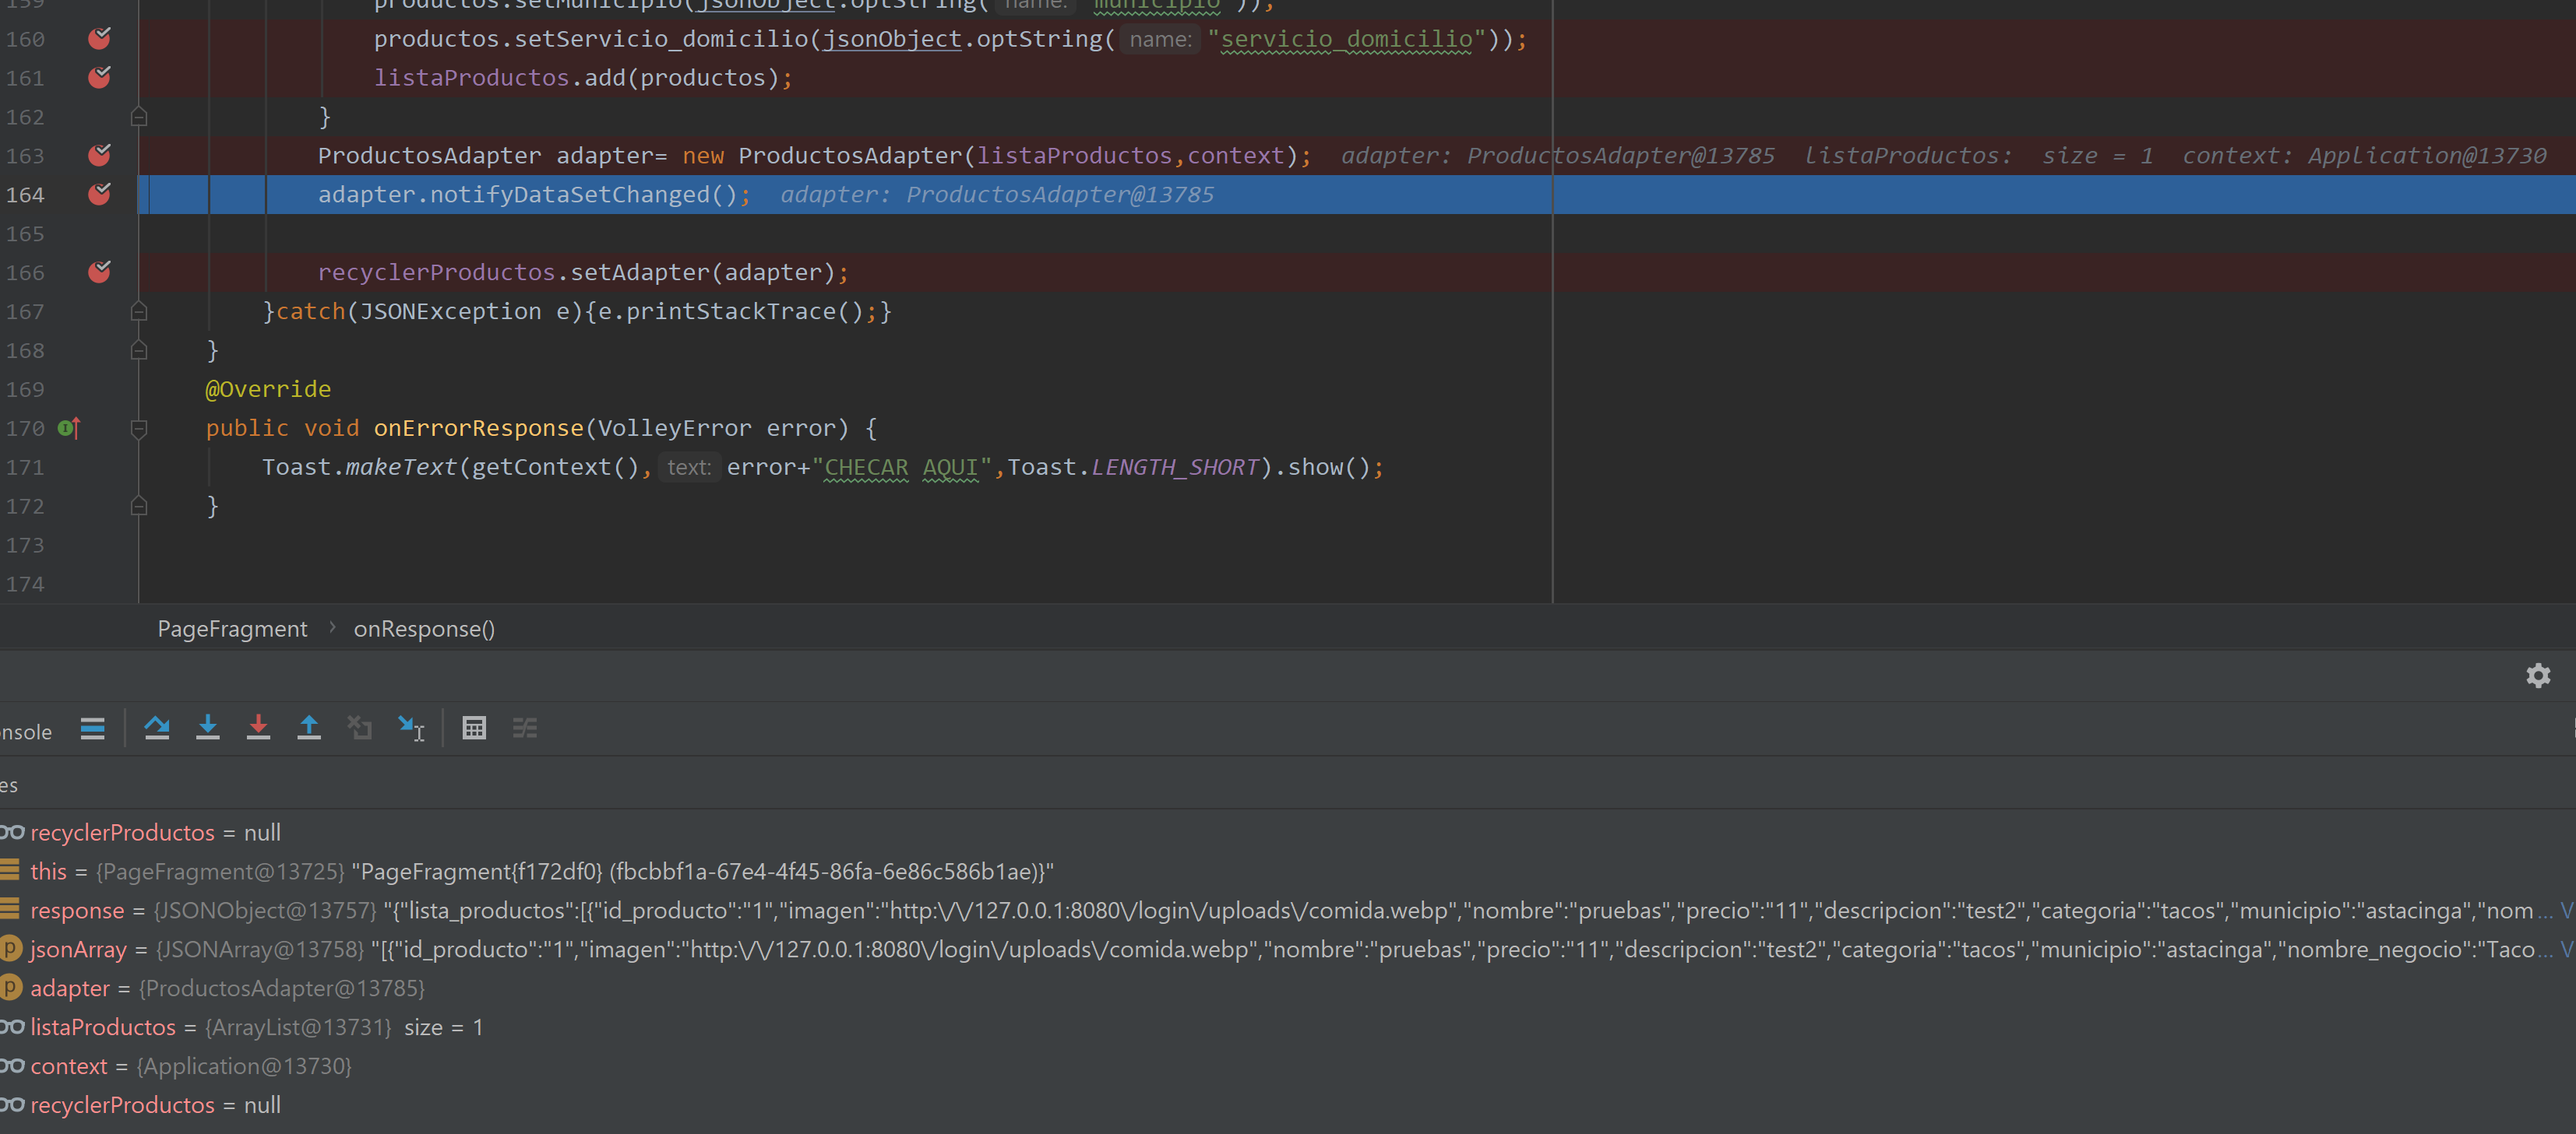Click inline hint adapter: ProductosAdapter@13785 on line 164
The image size is (2576, 1134).
[997, 195]
